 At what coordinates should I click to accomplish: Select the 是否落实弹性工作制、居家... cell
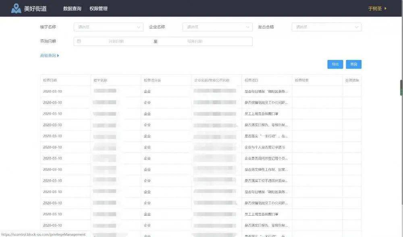coord(267,169)
